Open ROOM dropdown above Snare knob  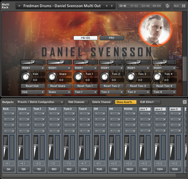click(x=59, y=68)
